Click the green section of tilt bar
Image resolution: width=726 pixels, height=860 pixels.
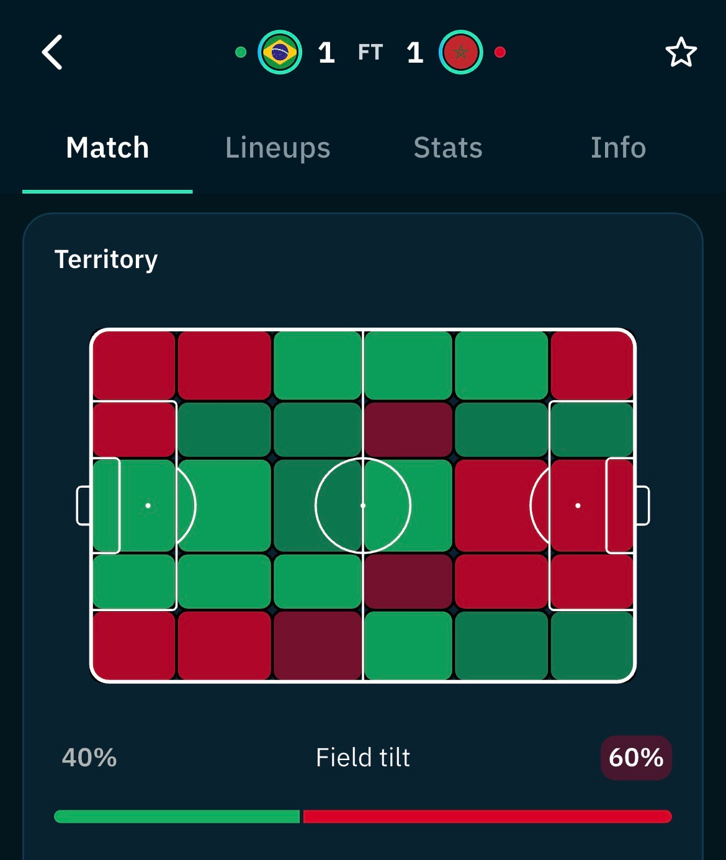coord(177,817)
